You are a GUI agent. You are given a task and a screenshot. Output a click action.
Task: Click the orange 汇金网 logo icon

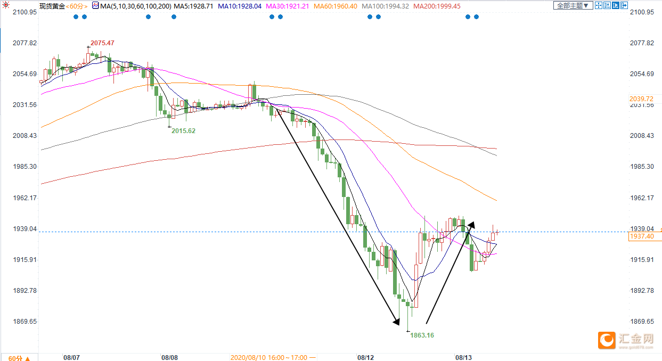pyautogui.click(x=607, y=340)
